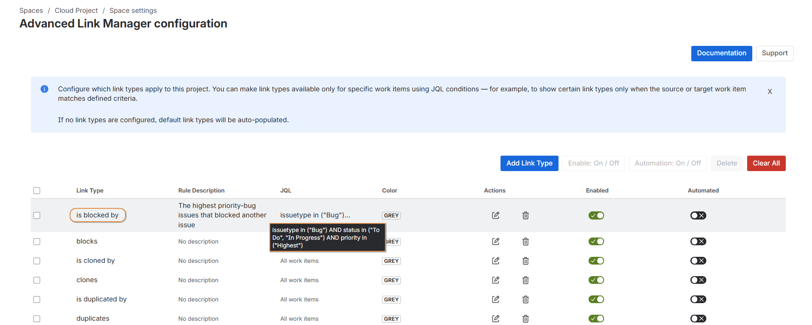Screen dimensions: 812x325
Task: Toggle Automated switch for "is cloned by"
Action: click(x=698, y=261)
